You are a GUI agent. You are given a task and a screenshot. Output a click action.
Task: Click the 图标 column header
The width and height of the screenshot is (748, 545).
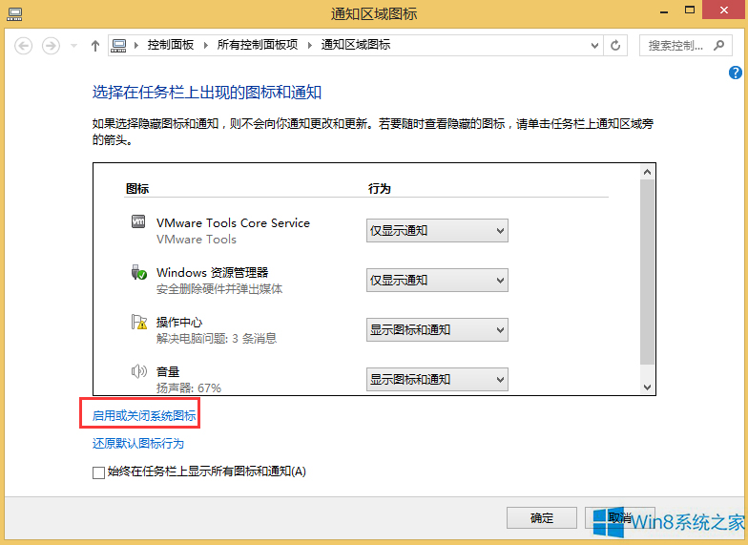(x=137, y=189)
